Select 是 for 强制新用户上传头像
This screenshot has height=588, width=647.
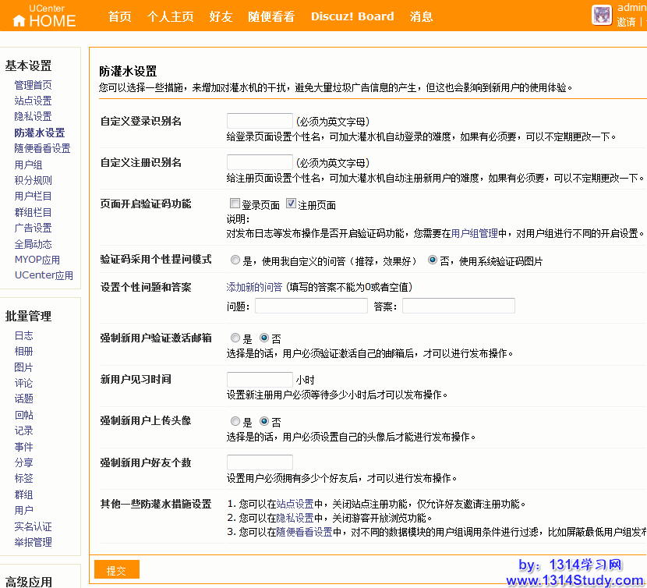pyautogui.click(x=235, y=422)
